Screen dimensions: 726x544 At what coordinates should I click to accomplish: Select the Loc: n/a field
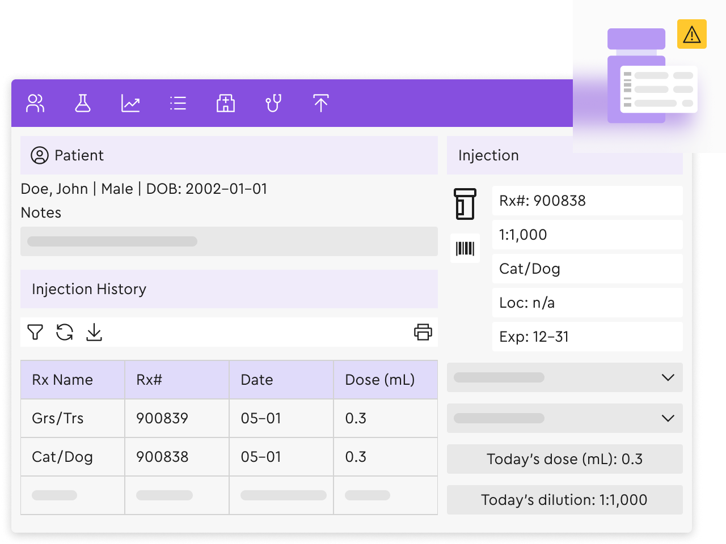588,303
